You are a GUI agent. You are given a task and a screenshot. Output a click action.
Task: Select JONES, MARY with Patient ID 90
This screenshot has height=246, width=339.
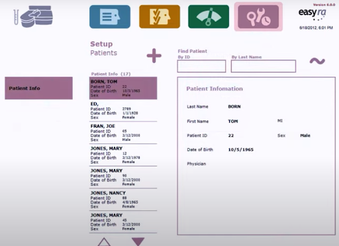(x=123, y=177)
